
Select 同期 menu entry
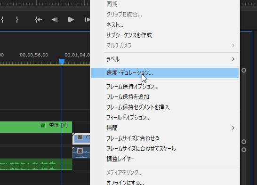[x=165, y=4]
